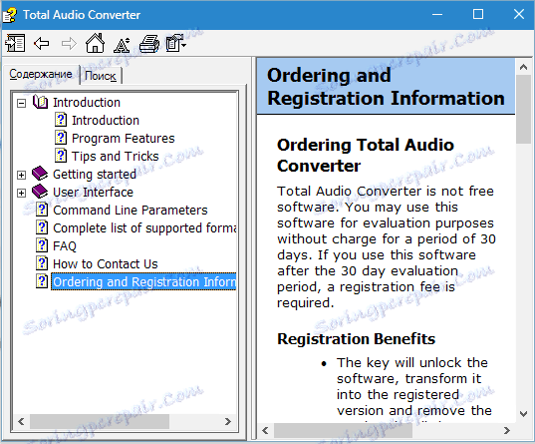Select Ordering and Registration Information topic

click(x=143, y=281)
